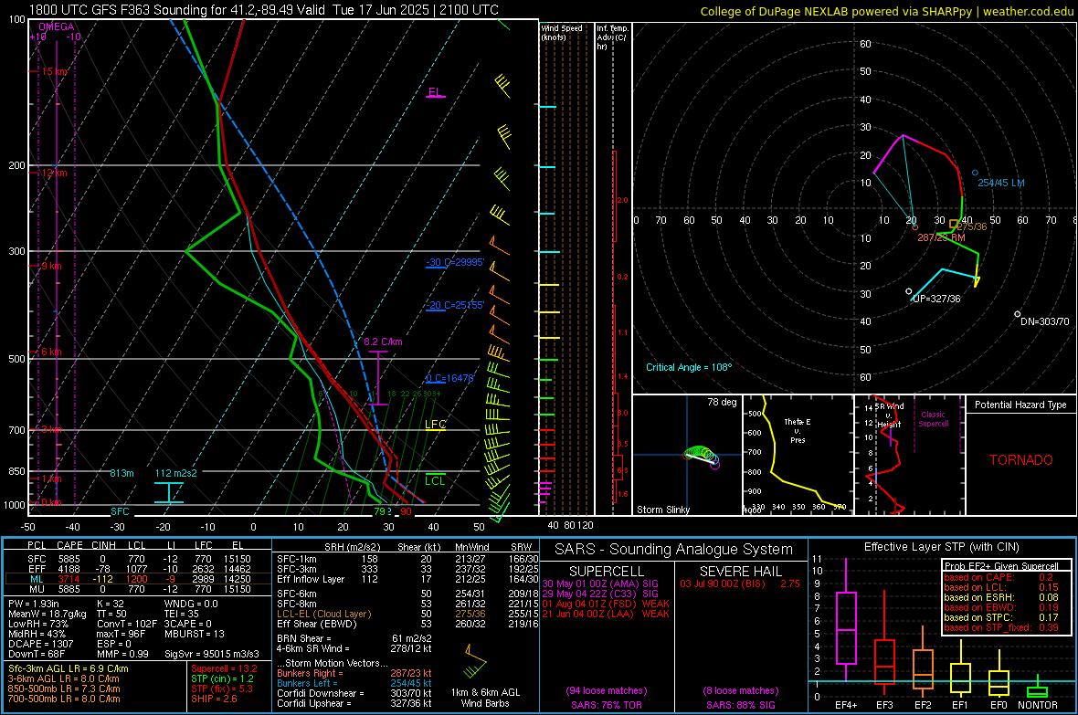The height and width of the screenshot is (715, 1078).
Task: Click the 0 C=16478' freezing level label
Action: [x=449, y=378]
